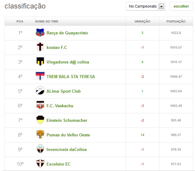
Task: Sort by the PONTUAÇÃO column header
Action: pos(176,22)
